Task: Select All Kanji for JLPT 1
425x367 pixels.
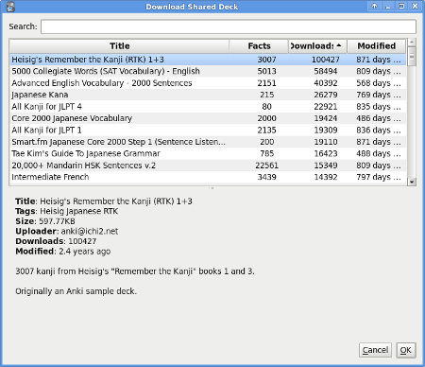Action: click(208, 131)
